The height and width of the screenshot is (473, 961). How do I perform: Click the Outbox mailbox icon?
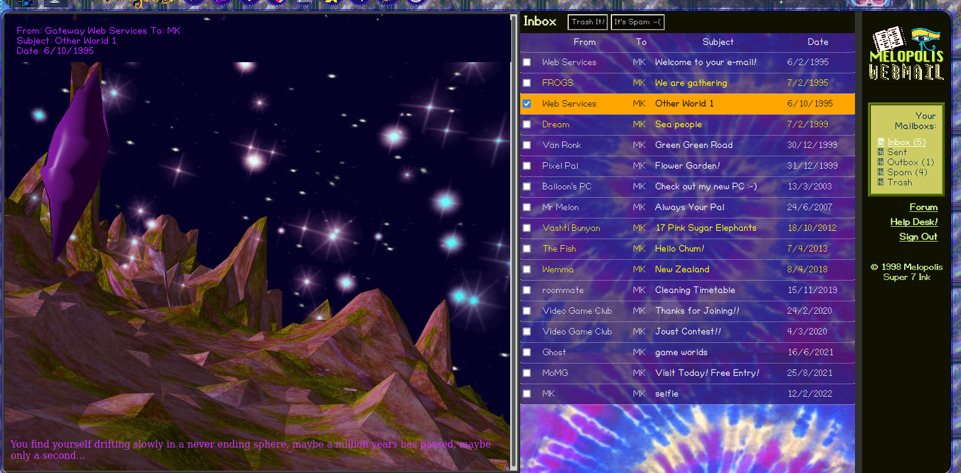880,162
